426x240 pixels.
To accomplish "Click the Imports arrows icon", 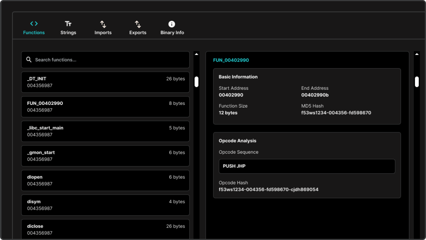I will click(x=103, y=24).
